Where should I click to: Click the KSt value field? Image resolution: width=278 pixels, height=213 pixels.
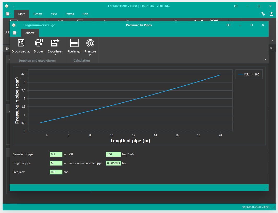click(113, 154)
